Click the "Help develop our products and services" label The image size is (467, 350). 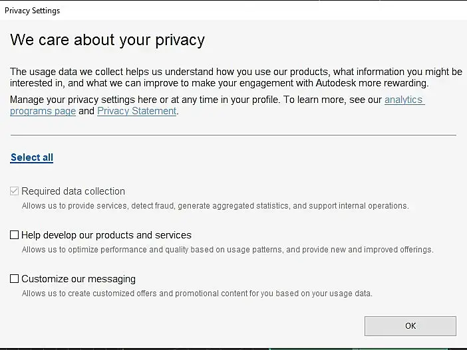[x=106, y=235]
